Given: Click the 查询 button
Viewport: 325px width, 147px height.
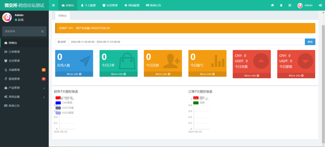Looking at the screenshot, I should point(310,42).
